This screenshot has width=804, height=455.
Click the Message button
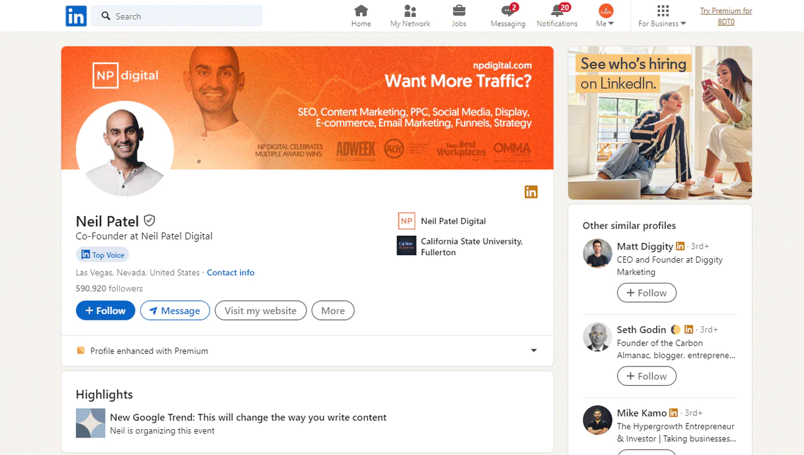tap(175, 310)
